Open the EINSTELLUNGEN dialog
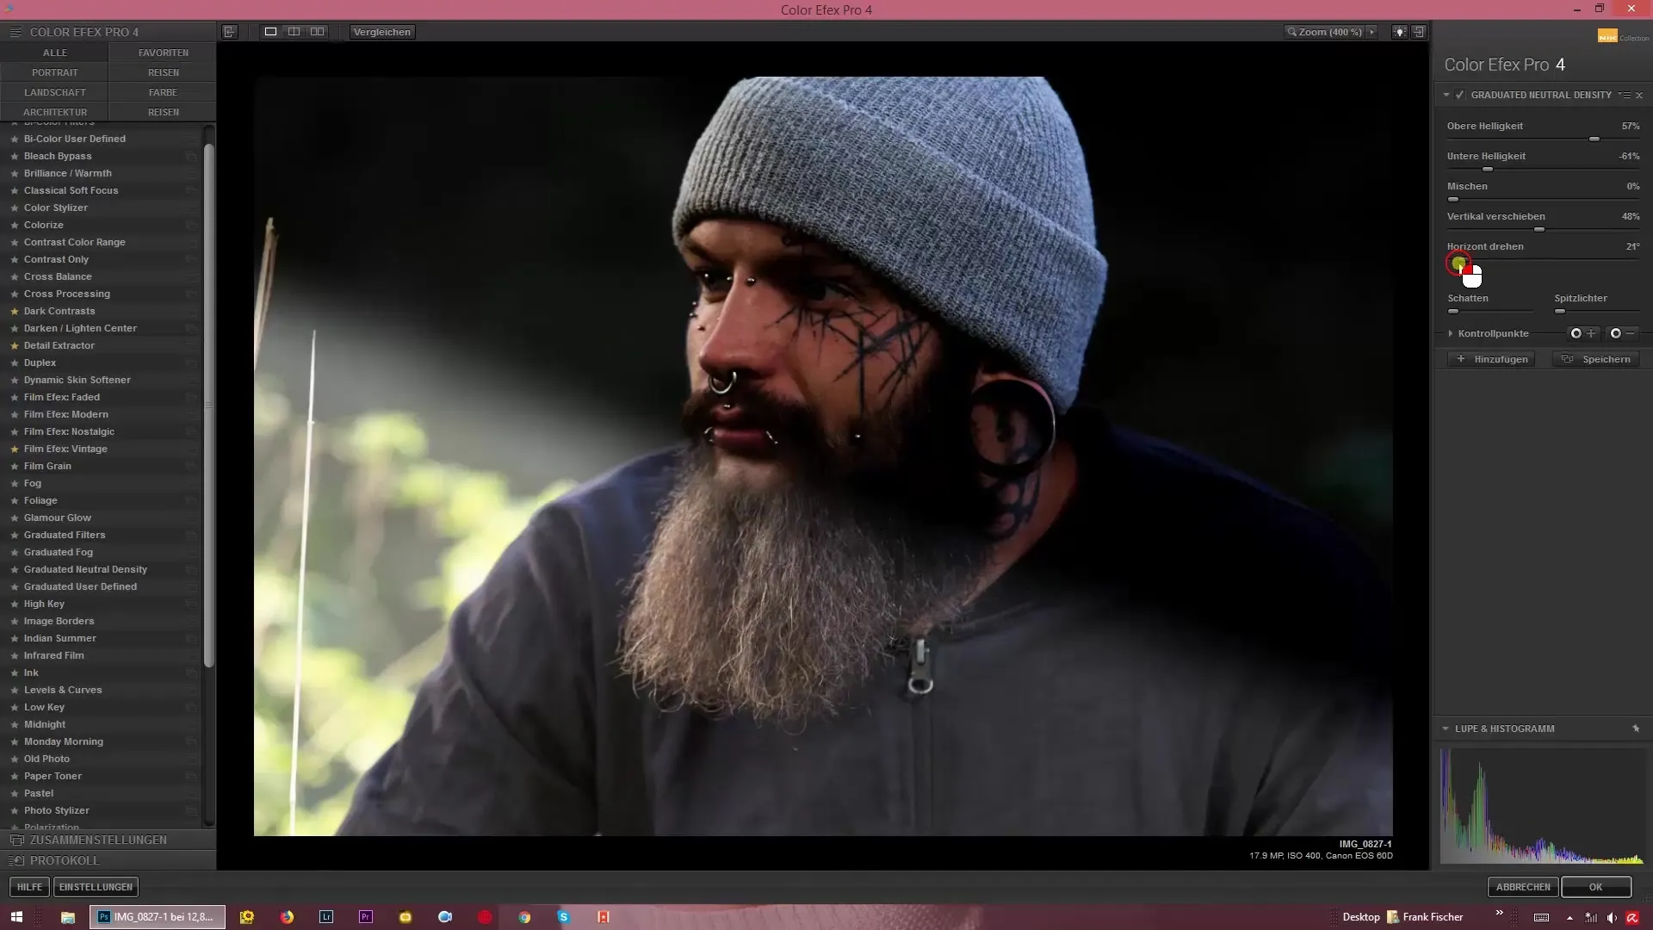 (96, 887)
